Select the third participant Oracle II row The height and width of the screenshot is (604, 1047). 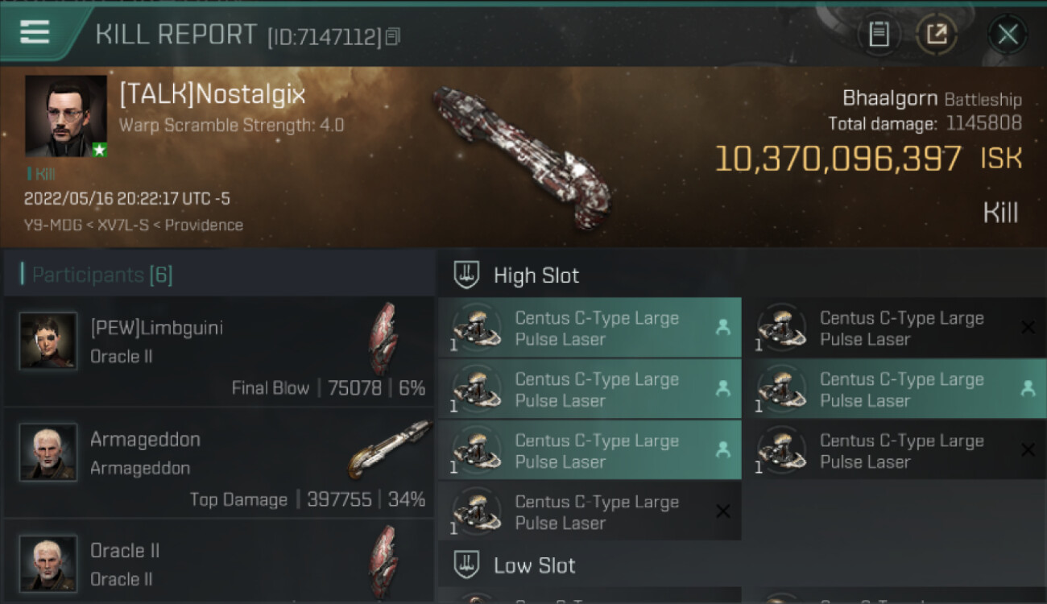[x=217, y=562]
